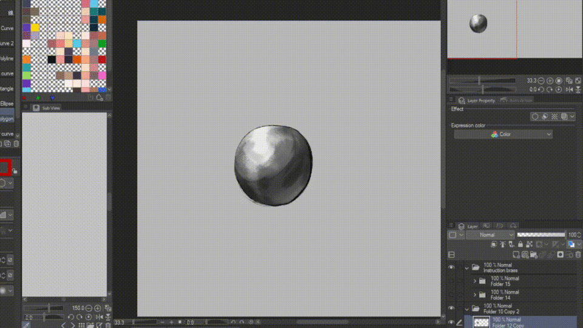Image resolution: width=583 pixels, height=328 pixels.
Task: Zoom out in the Navigator panel
Action: (x=541, y=81)
